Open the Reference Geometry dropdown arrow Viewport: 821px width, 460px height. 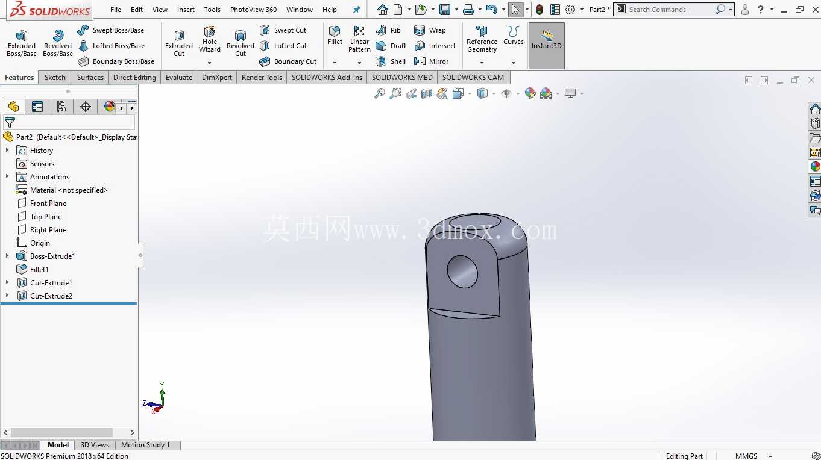[482, 63]
